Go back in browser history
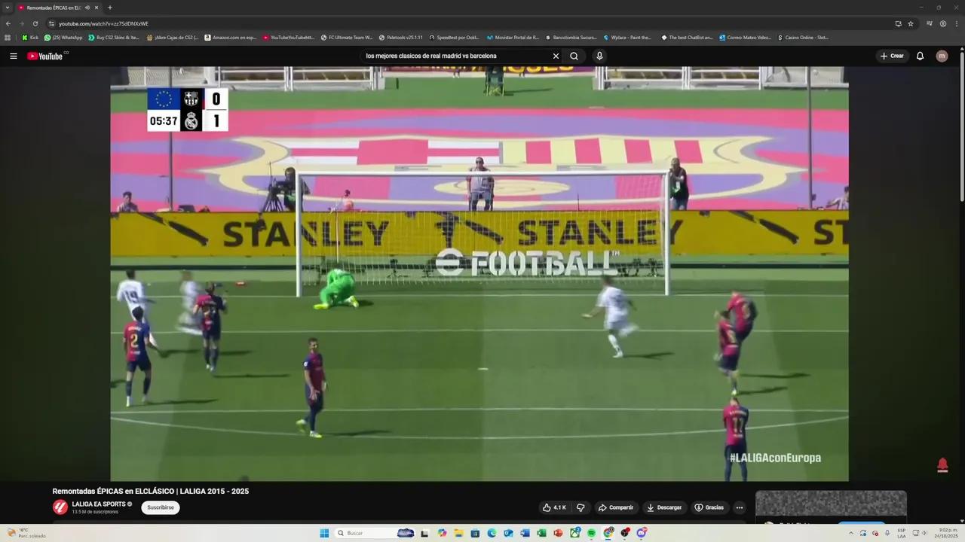The image size is (965, 542). (x=8, y=23)
